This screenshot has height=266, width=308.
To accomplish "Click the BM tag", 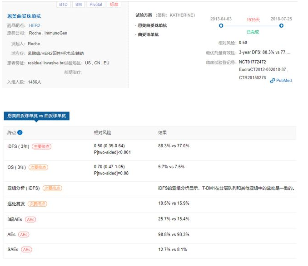I will (79, 5).
